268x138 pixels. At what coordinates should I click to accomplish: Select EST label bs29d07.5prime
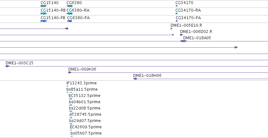85,121
